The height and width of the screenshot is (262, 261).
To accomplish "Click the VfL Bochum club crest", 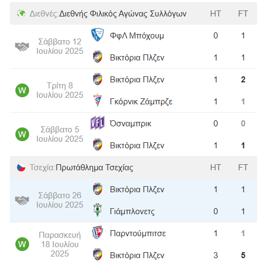I will (97, 35).
